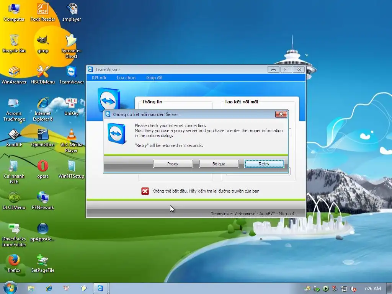Select the WinArchiver desktop icon

14,75
